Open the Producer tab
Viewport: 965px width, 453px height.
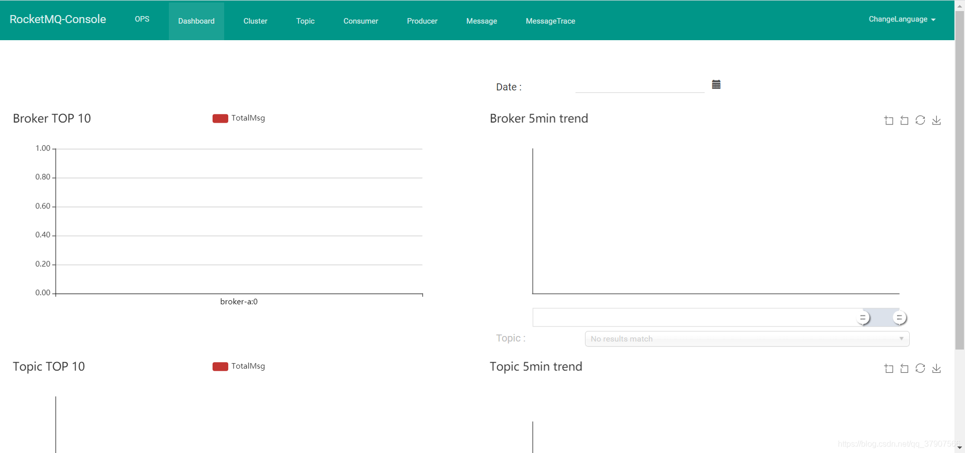422,21
